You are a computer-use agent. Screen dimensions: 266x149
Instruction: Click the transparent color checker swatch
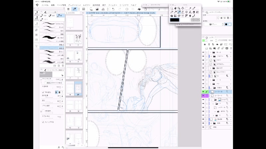[195, 20]
